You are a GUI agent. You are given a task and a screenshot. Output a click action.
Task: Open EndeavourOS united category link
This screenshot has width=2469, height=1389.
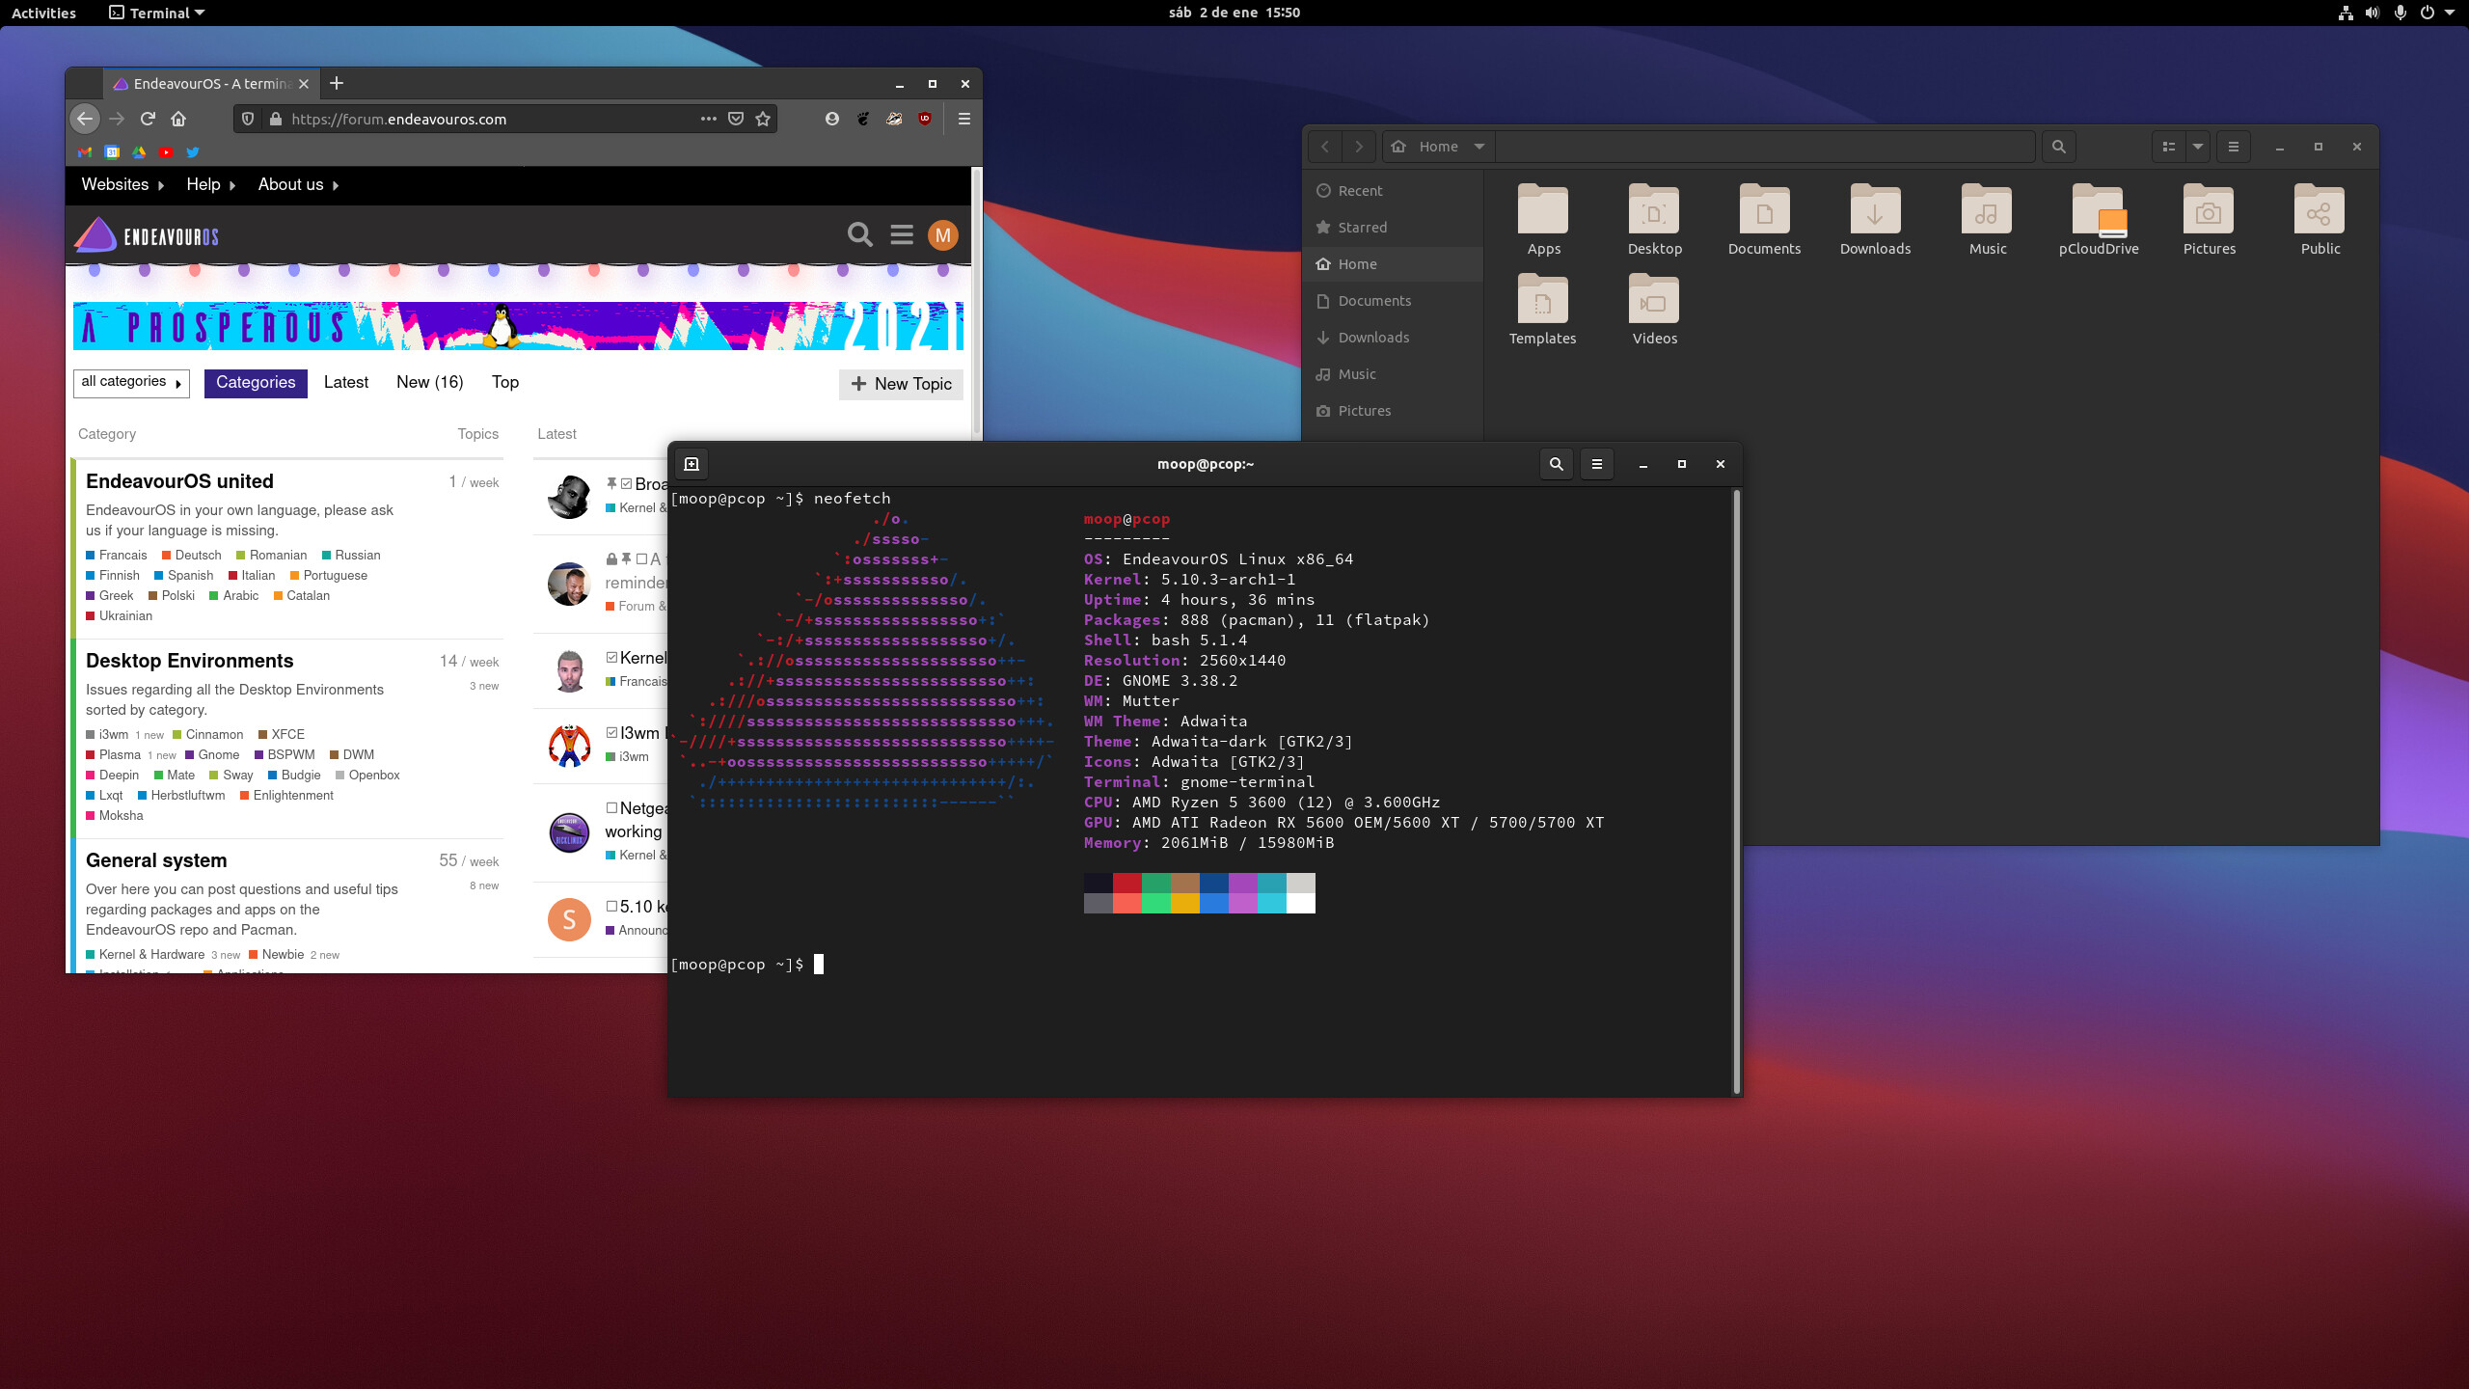pyautogui.click(x=179, y=481)
